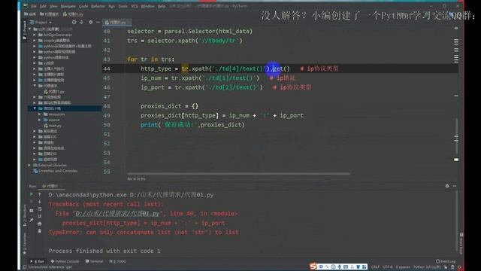The width and height of the screenshot is (481, 271).
Task: Collapse the highlighted selected folder
Action: click(35, 108)
